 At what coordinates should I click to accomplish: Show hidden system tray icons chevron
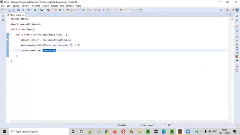click(x=201, y=132)
